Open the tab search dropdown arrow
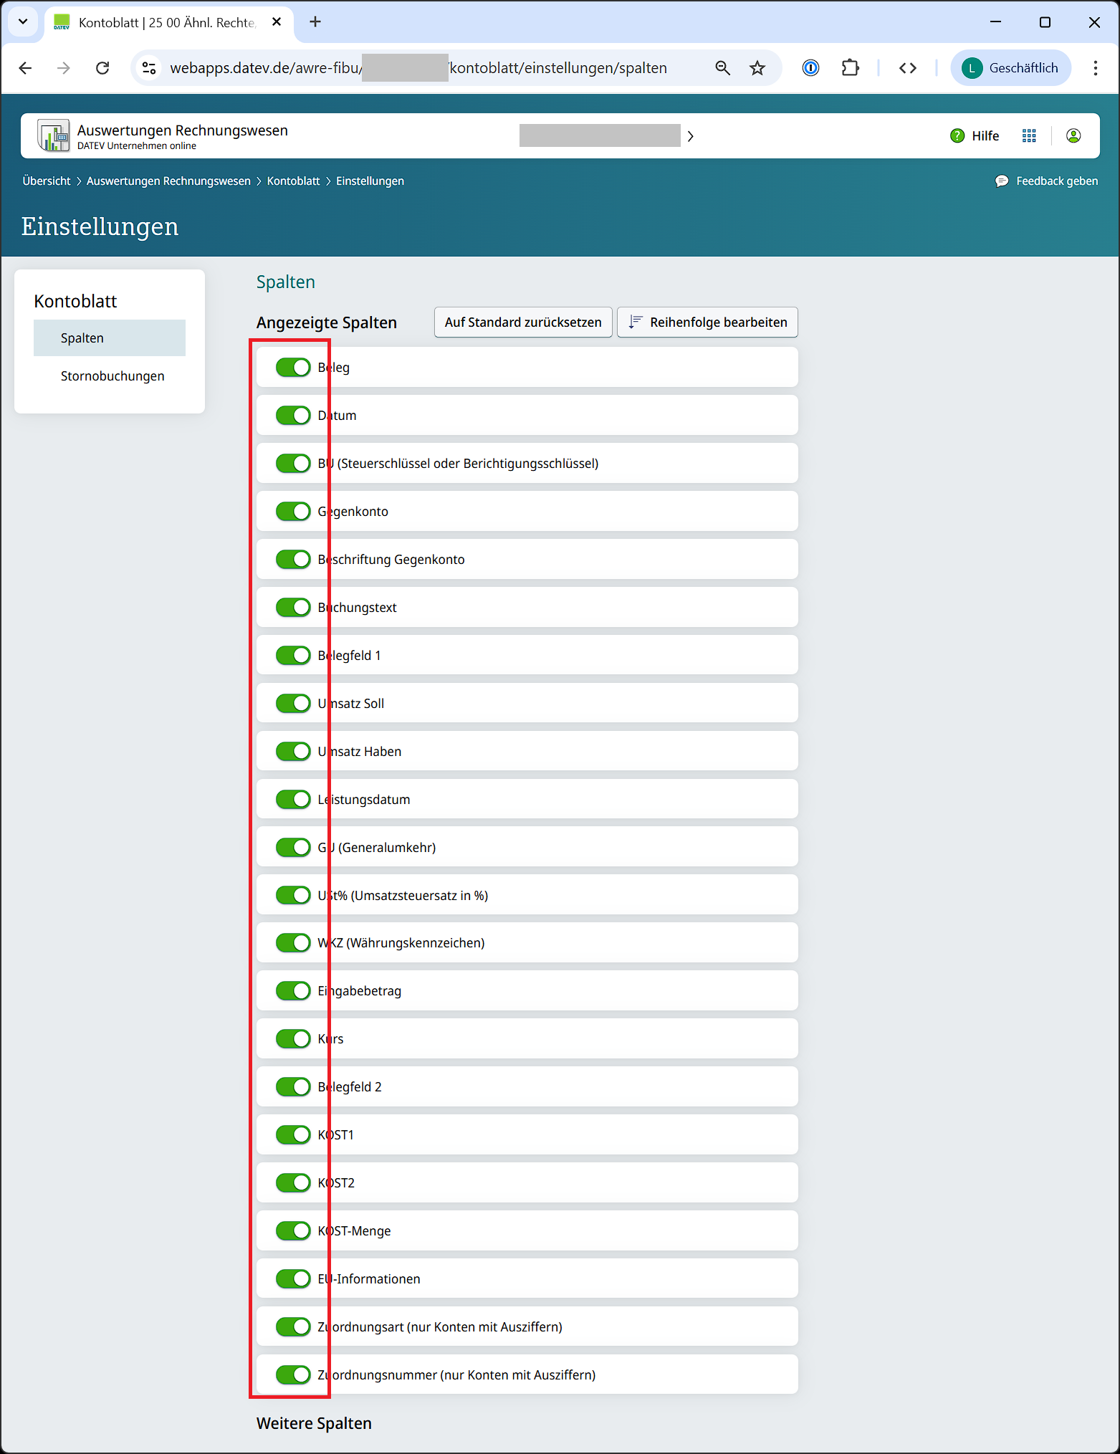1120x1454 pixels. (x=23, y=22)
